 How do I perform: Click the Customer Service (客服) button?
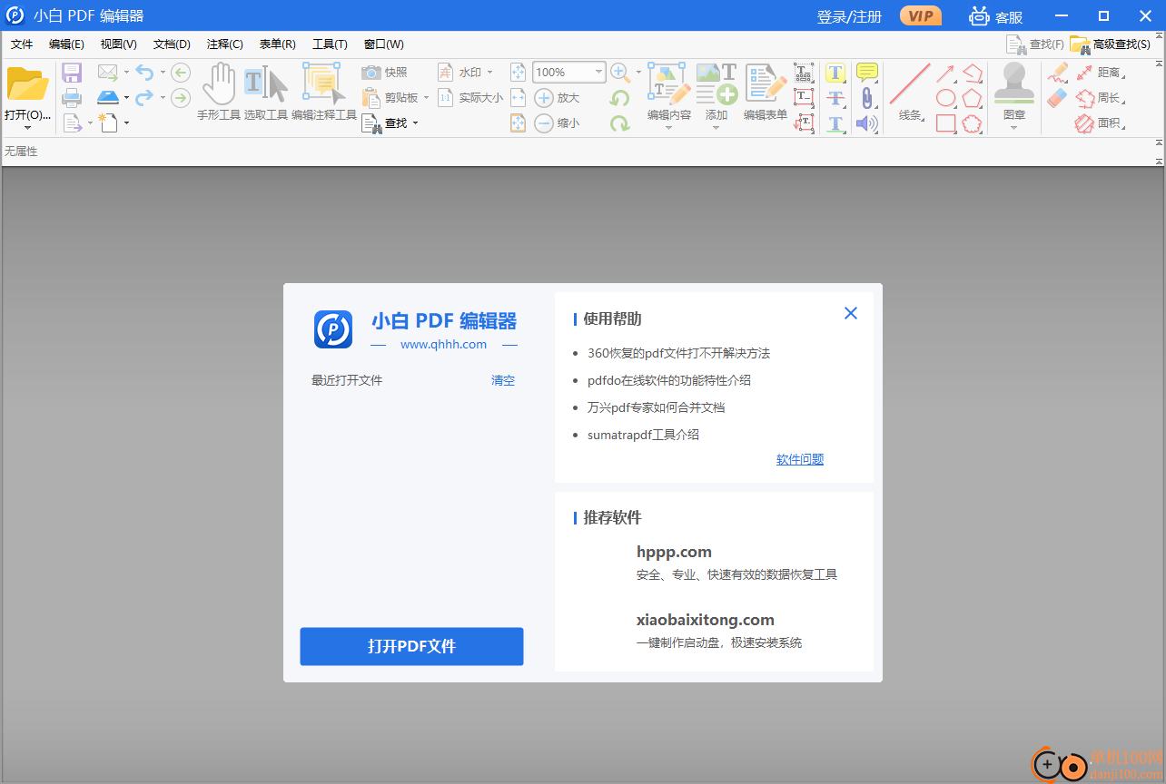(x=995, y=16)
